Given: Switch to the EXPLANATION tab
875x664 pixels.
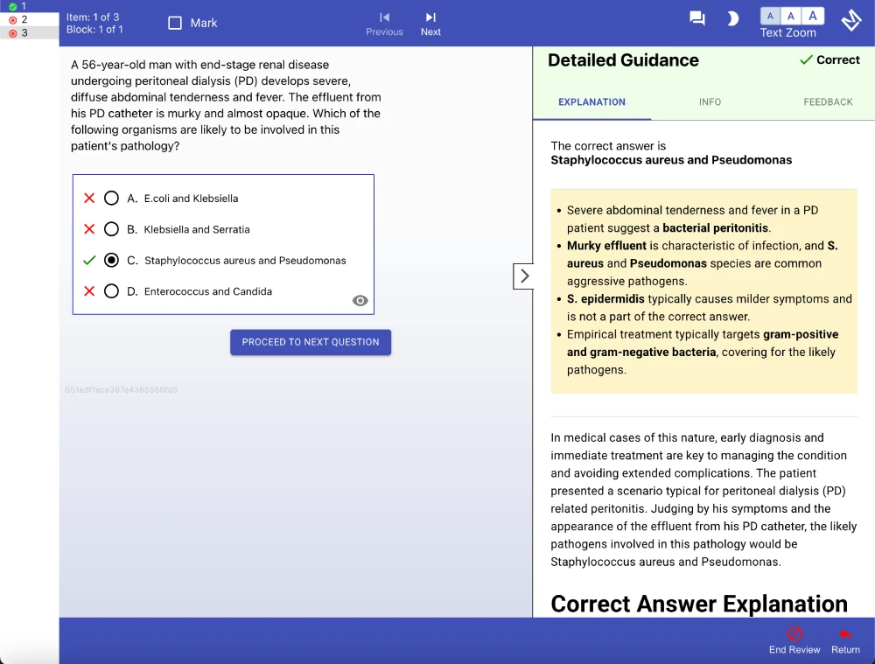Looking at the screenshot, I should (x=591, y=102).
